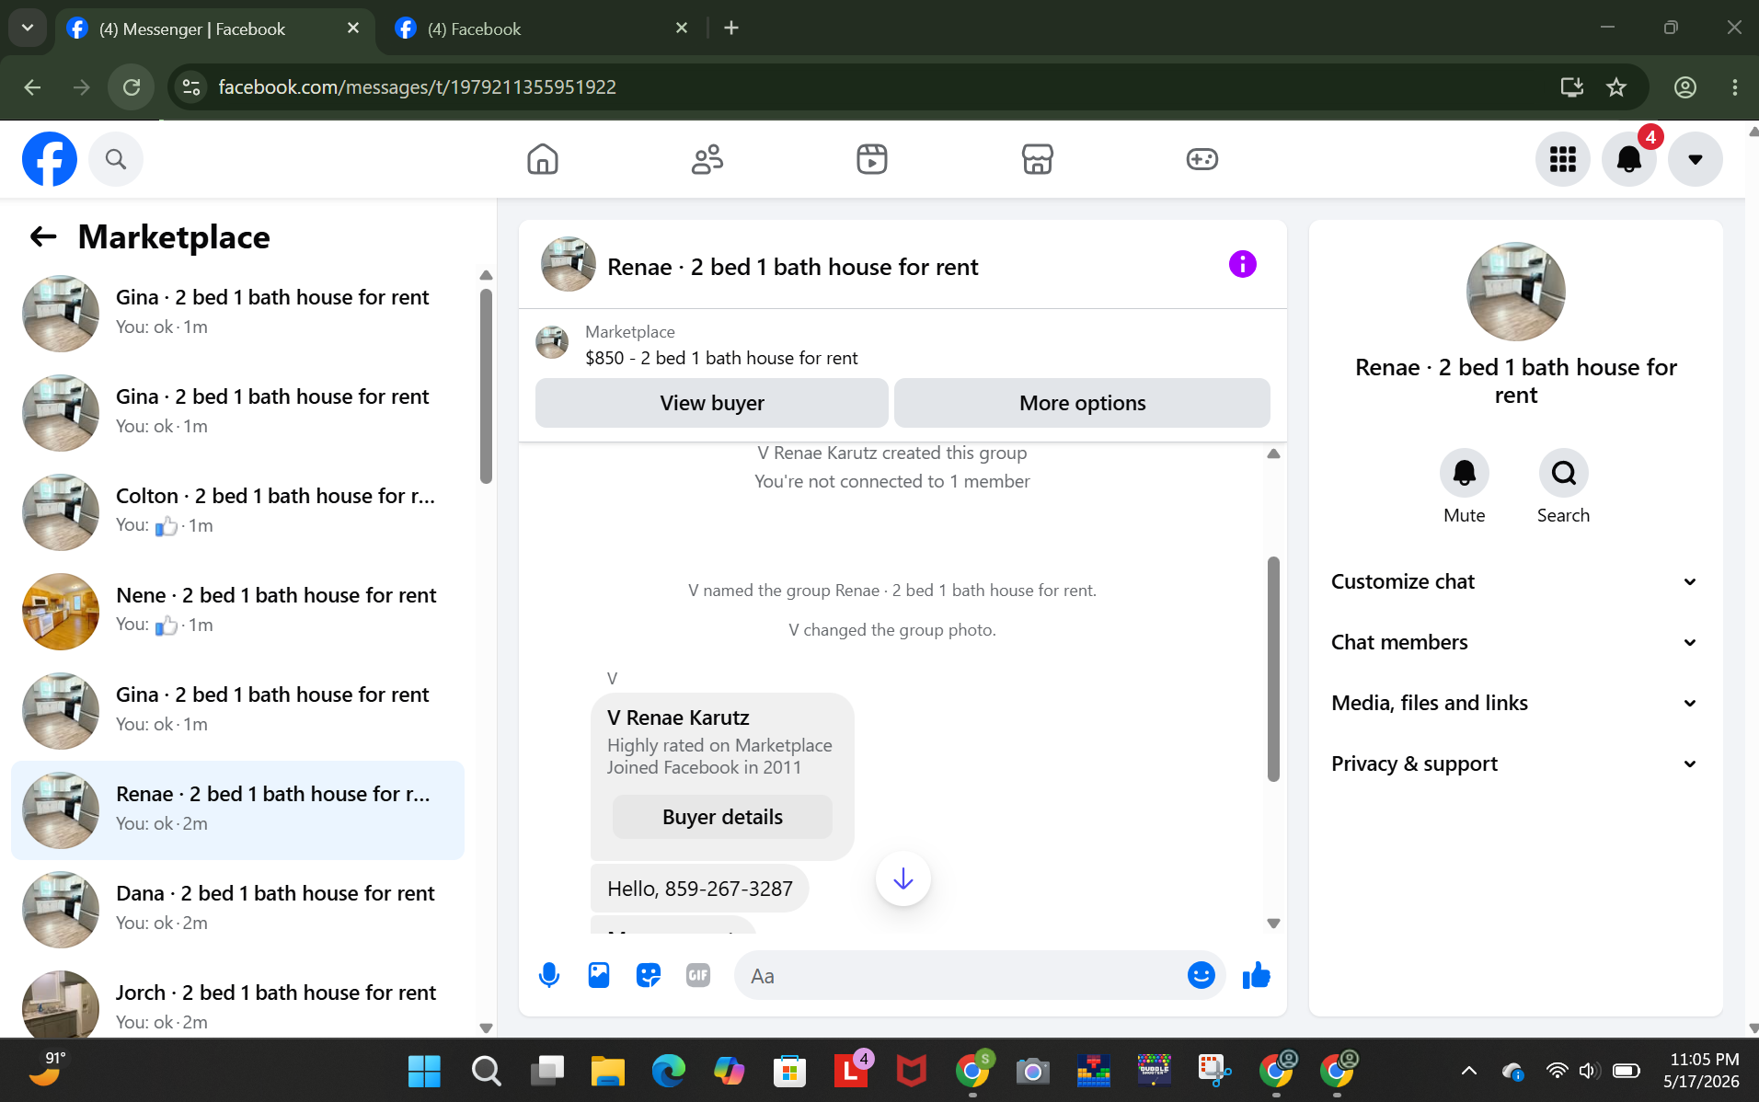This screenshot has width=1759, height=1102.
Task: Record a voice clip with microphone
Action: [549, 975]
